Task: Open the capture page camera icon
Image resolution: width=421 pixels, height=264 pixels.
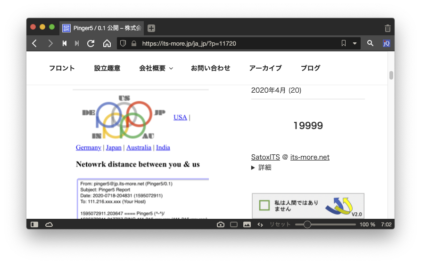Action: (x=221, y=224)
